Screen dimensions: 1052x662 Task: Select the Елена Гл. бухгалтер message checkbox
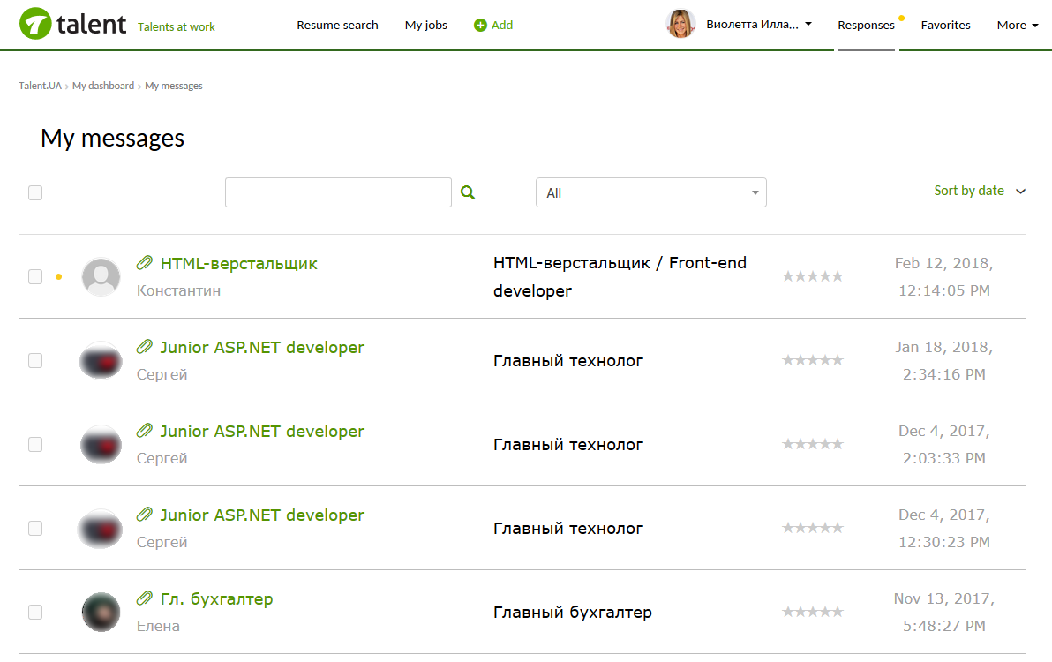[35, 612]
